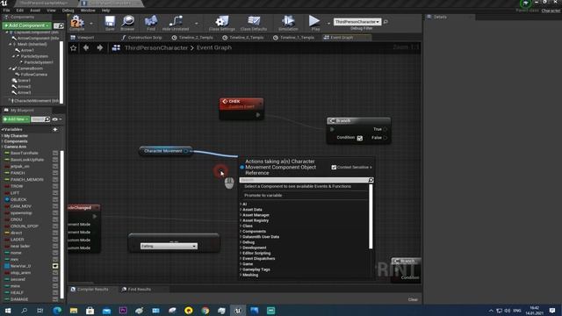The height and width of the screenshot is (316, 562).
Task: Add a new variable with plus icon
Action: coord(55,129)
